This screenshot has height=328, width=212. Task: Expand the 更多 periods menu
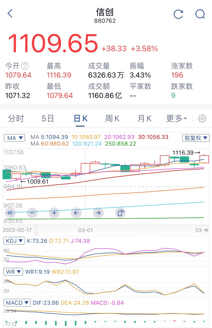pos(177,118)
